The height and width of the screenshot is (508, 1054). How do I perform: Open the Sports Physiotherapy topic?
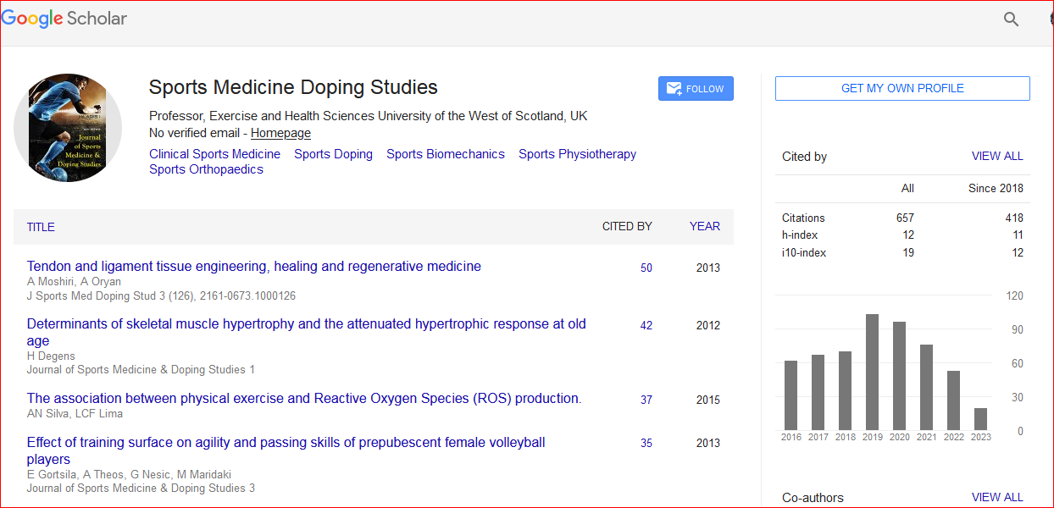point(577,154)
